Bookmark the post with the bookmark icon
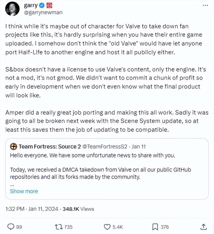The height and width of the screenshot is (234, 214). (x=155, y=227)
